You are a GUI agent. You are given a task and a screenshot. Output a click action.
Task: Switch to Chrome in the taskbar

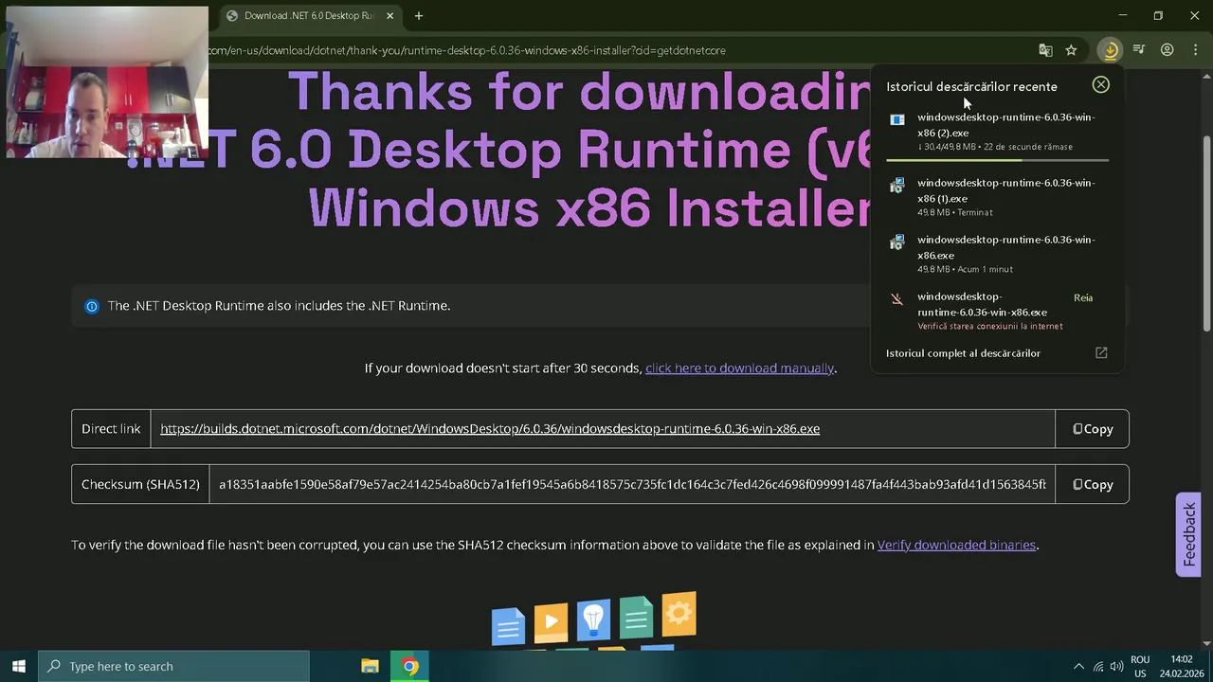click(x=409, y=666)
